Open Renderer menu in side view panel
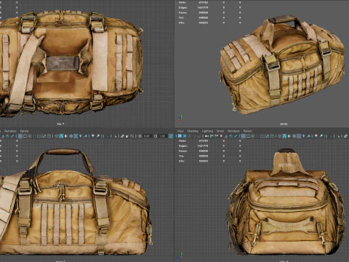The height and width of the screenshot is (262, 349). tap(233, 131)
